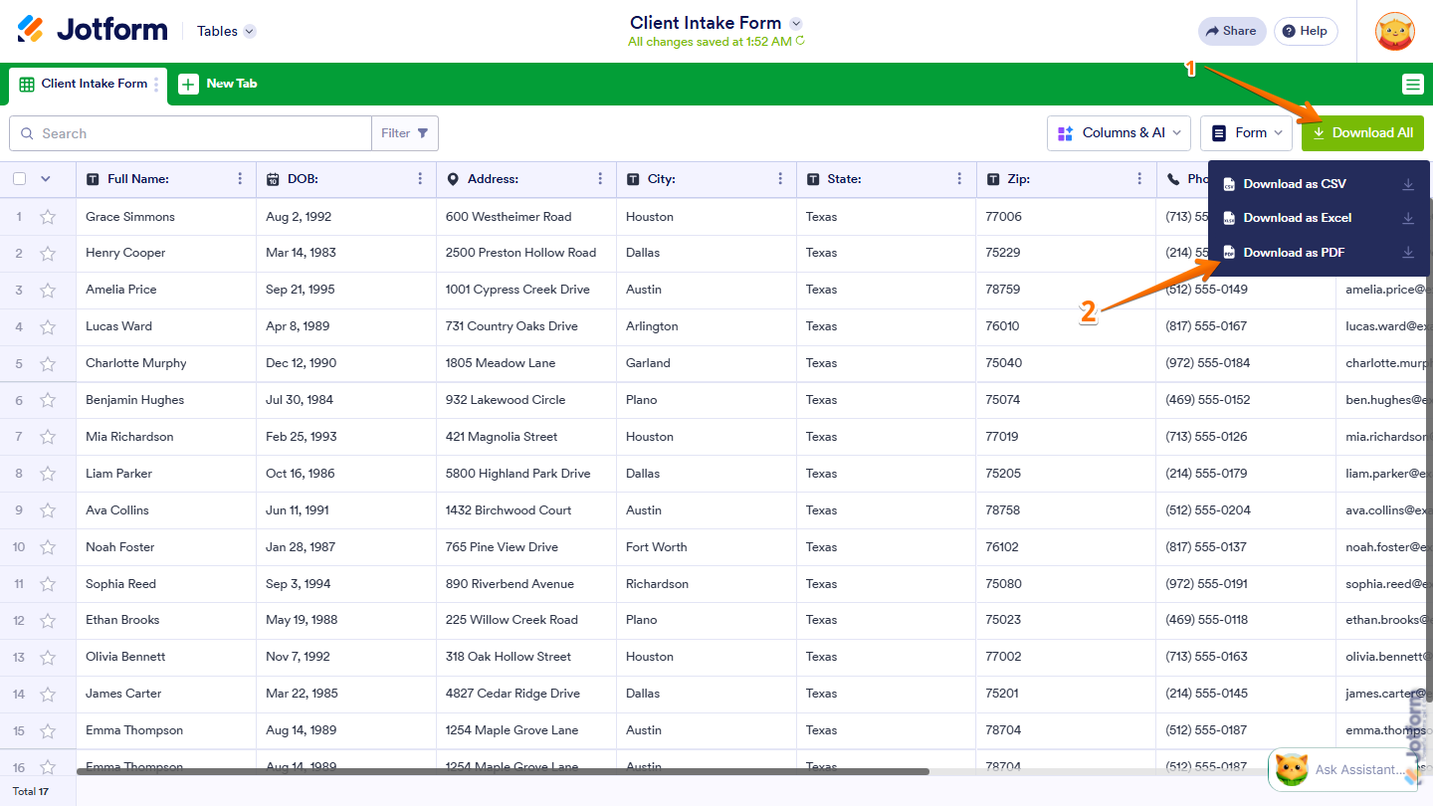Image resolution: width=1433 pixels, height=806 pixels.
Task: Open the Form view dropdown
Action: [x=1247, y=133]
